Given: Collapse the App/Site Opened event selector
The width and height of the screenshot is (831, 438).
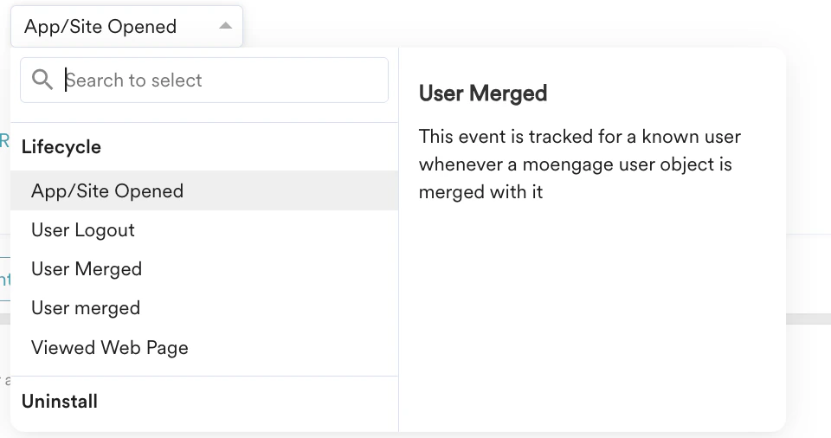Looking at the screenshot, I should click(126, 26).
